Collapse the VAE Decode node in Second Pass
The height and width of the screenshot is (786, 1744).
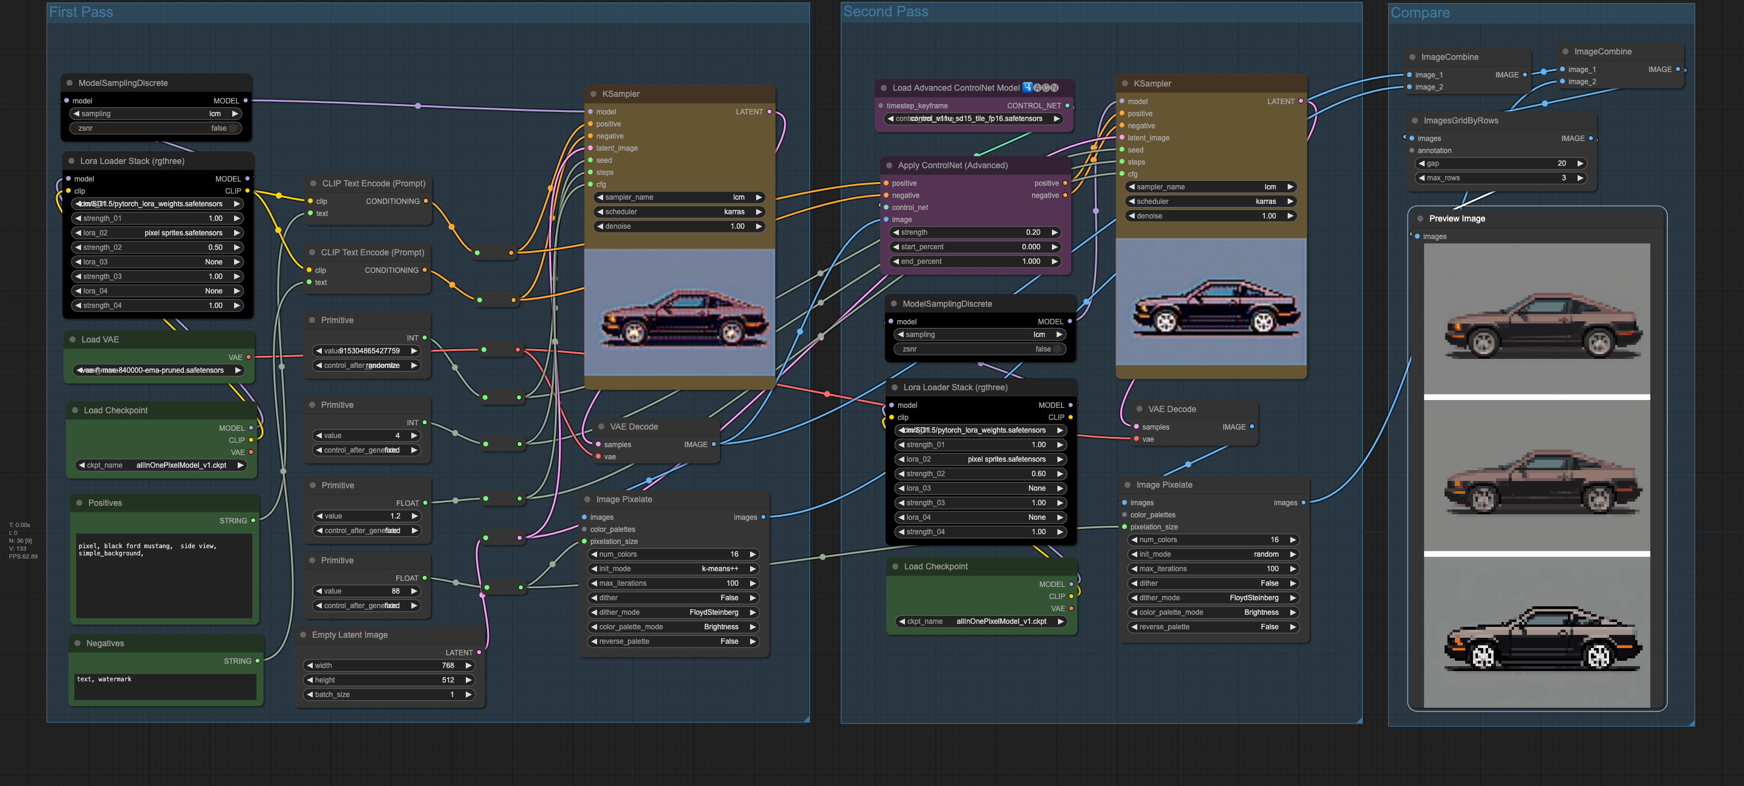pyautogui.click(x=1140, y=409)
